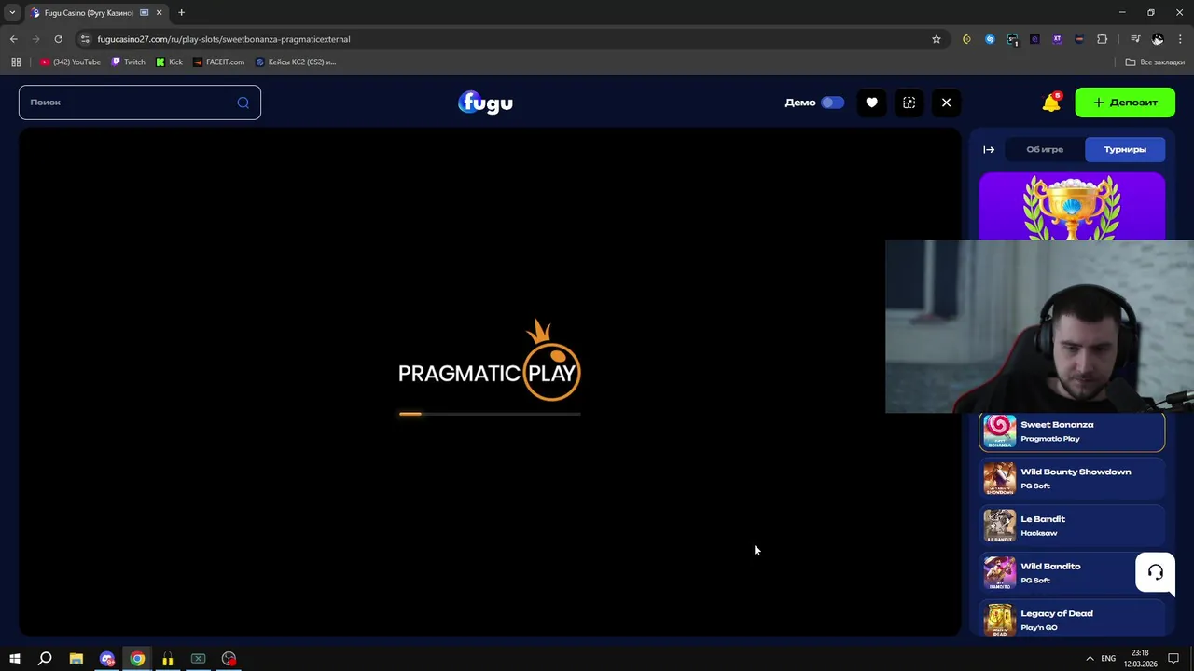Screen dimensions: 1194x671
Task: Select Legacy of Dead game
Action: (x=1072, y=619)
